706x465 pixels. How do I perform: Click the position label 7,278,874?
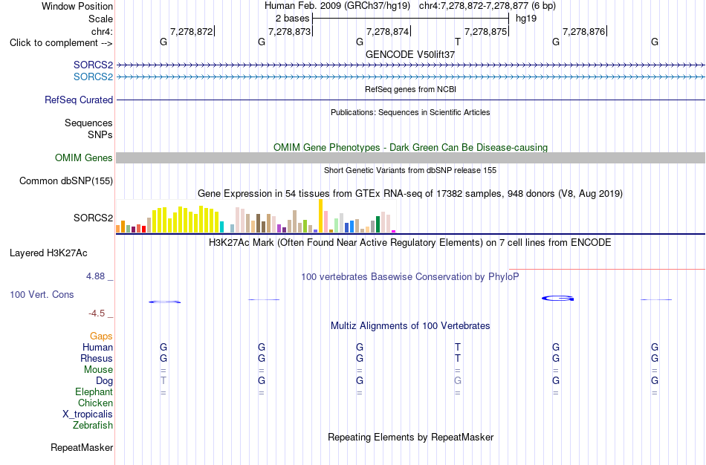387,31
